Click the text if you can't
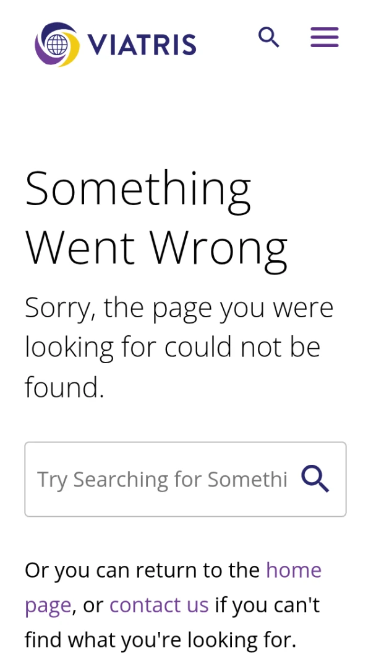The height and width of the screenshot is (660, 371). [267, 604]
